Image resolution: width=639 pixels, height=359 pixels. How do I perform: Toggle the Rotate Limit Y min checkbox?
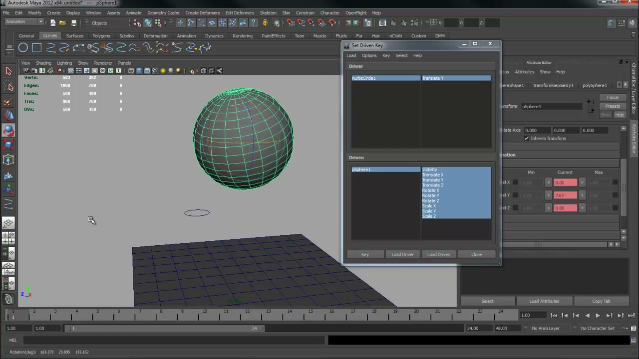[x=515, y=195]
